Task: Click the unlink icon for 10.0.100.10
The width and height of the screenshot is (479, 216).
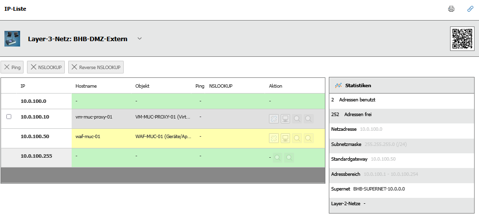Action: pyautogui.click(x=274, y=119)
